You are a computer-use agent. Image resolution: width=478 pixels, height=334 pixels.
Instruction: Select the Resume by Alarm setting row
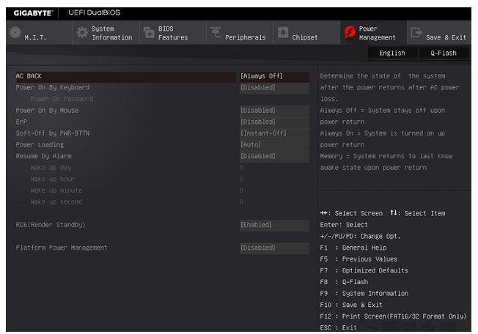(44, 156)
